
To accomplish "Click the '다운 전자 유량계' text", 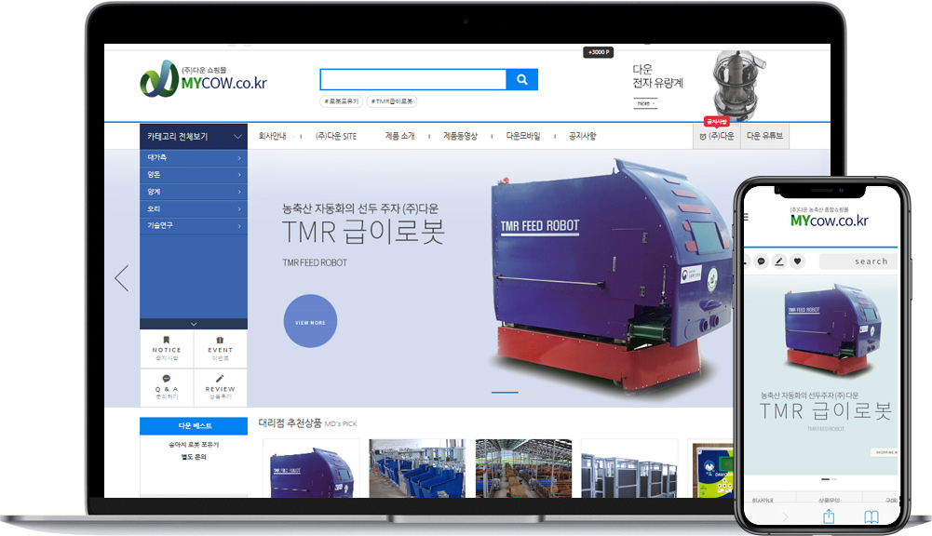I will click(657, 76).
